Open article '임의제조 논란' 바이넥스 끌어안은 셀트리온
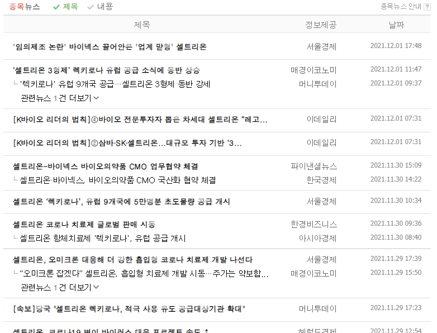Image resolution: width=437 pixels, height=333 pixels. point(110,47)
